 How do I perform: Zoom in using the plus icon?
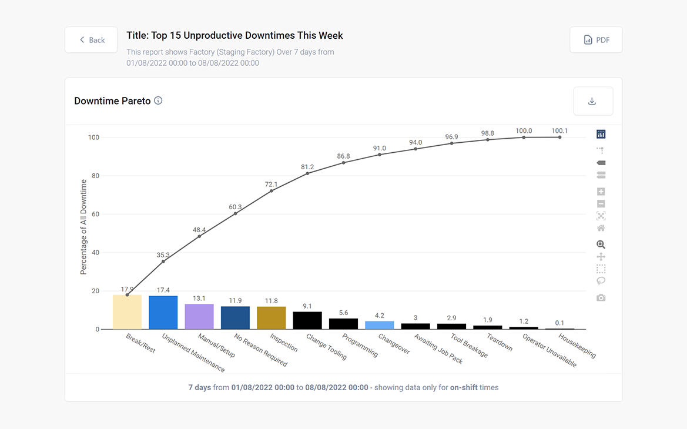pyautogui.click(x=601, y=192)
